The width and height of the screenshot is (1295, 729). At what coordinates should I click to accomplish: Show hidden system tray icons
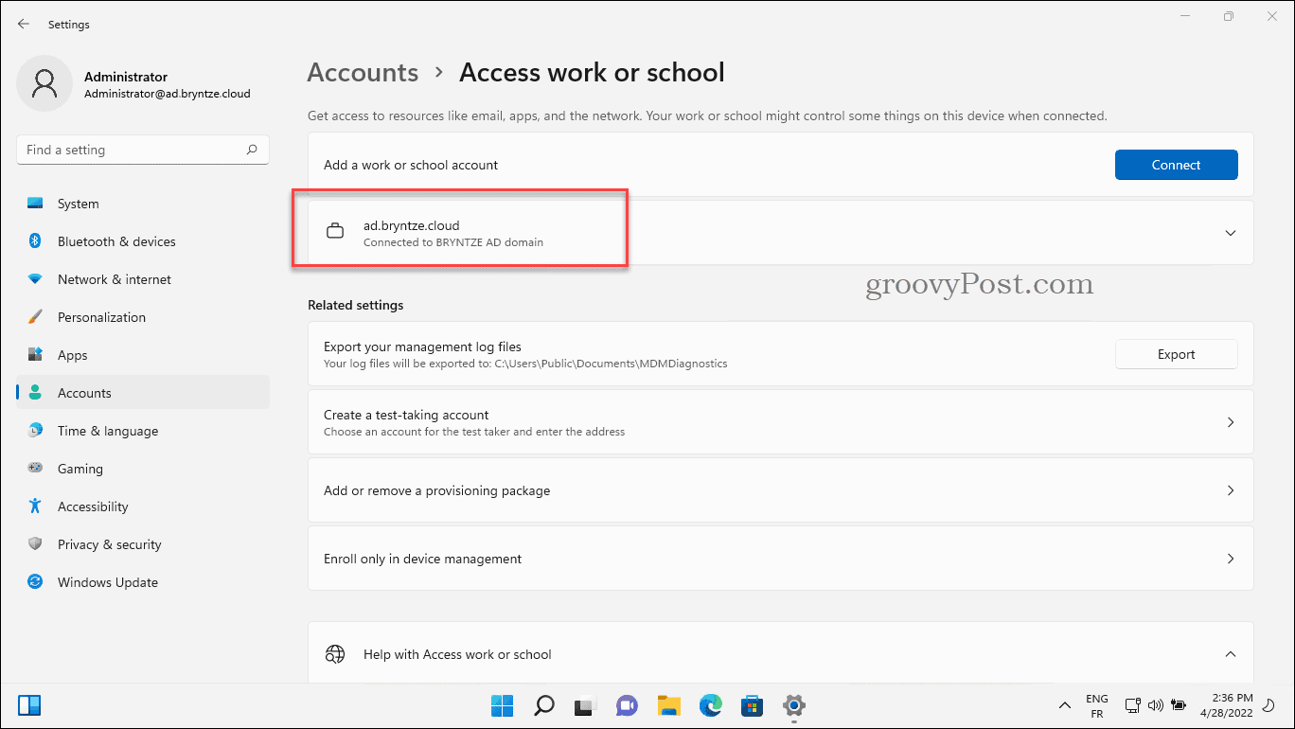tap(1065, 705)
